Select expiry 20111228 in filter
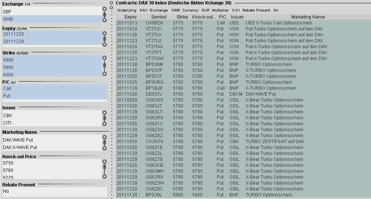371x199 pixels. pyautogui.click(x=52, y=34)
